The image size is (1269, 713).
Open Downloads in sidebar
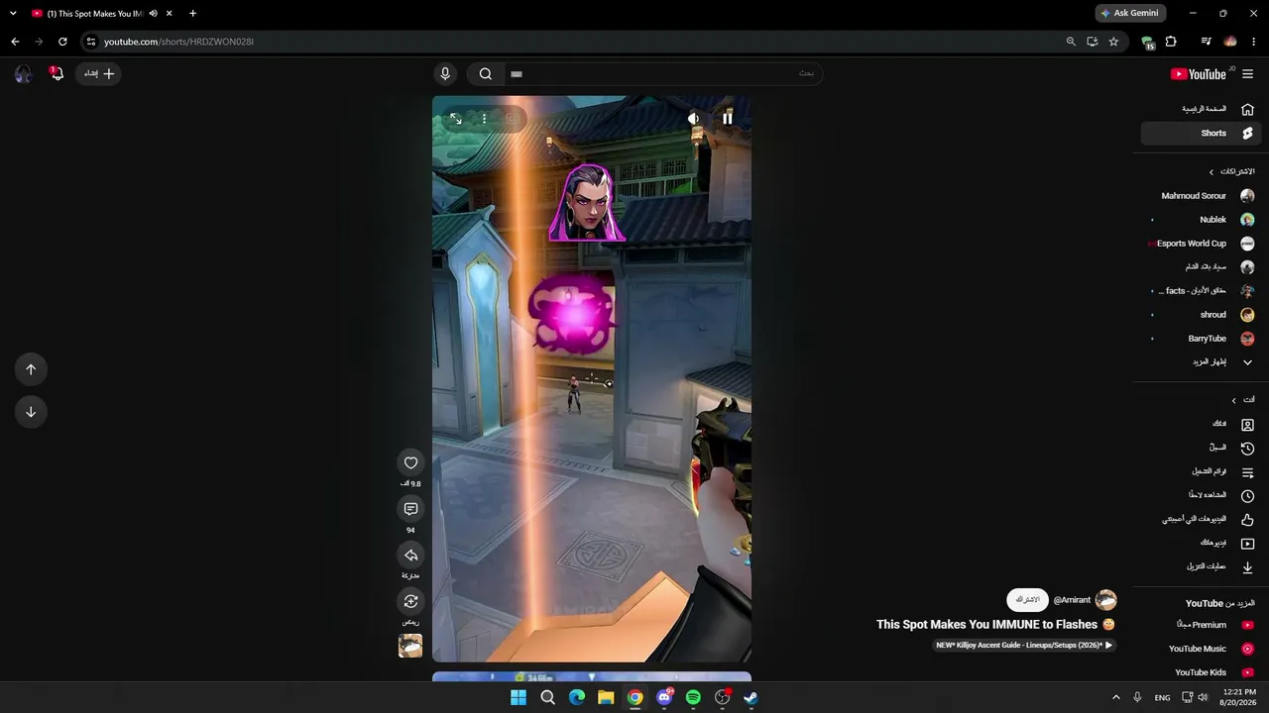[1201, 567]
